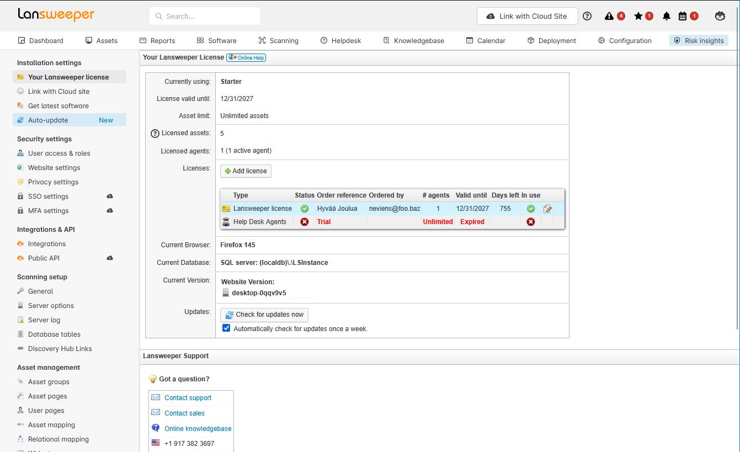The image size is (740, 452).
Task: Select Your Lansweeper license in sidebar
Action: pyautogui.click(x=70, y=77)
